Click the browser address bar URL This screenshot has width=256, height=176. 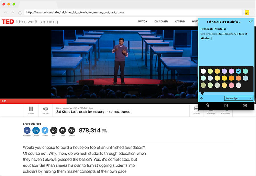(x=75, y=13)
